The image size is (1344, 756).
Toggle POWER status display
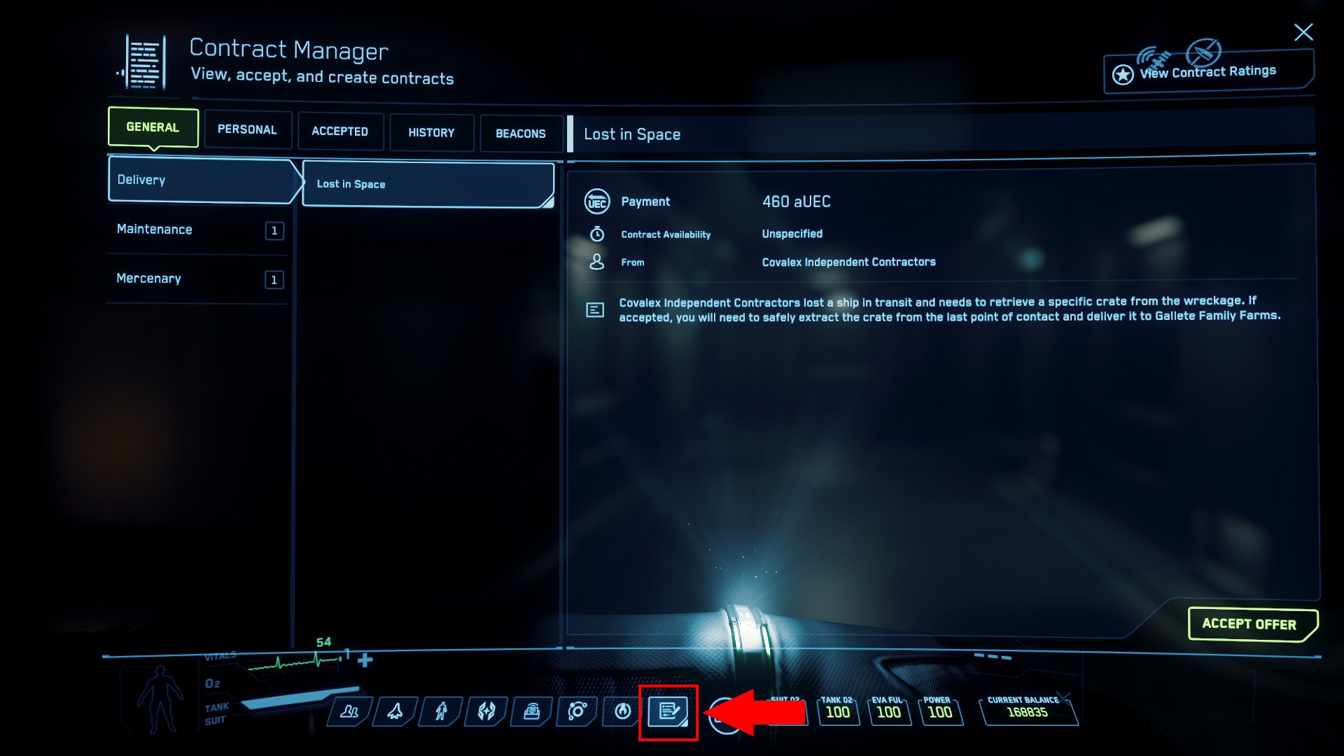point(941,709)
